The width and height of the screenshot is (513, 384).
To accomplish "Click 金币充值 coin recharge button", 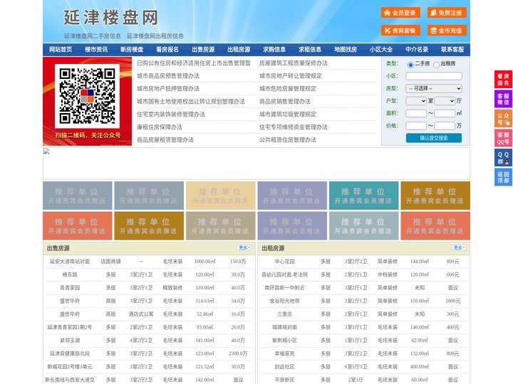I will [x=447, y=31].
